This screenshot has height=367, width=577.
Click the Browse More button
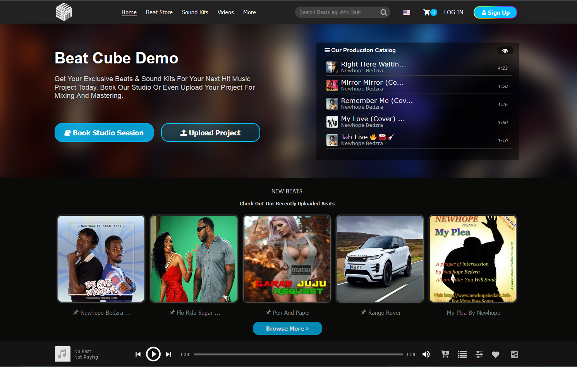coord(287,328)
